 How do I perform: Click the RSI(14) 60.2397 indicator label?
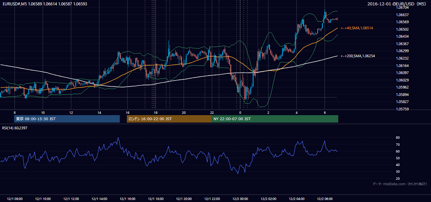[15, 128]
